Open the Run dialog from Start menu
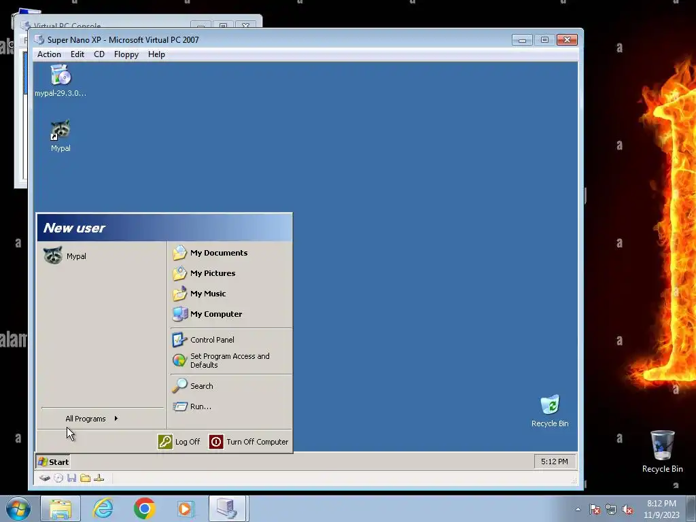Viewport: 696px width, 522px height. [192, 406]
